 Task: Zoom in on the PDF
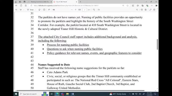point(76,10)
